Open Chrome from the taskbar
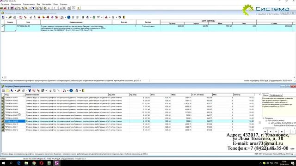The width and height of the screenshot is (296, 166). point(34,163)
